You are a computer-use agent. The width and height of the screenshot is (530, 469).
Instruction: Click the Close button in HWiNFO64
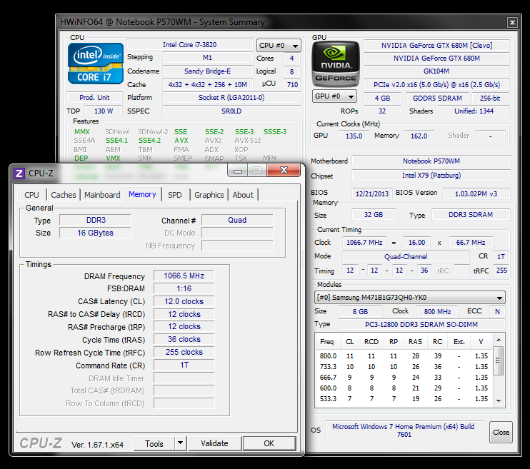501,432
